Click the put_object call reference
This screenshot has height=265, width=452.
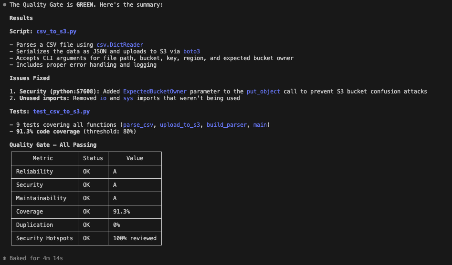pyautogui.click(x=263, y=92)
